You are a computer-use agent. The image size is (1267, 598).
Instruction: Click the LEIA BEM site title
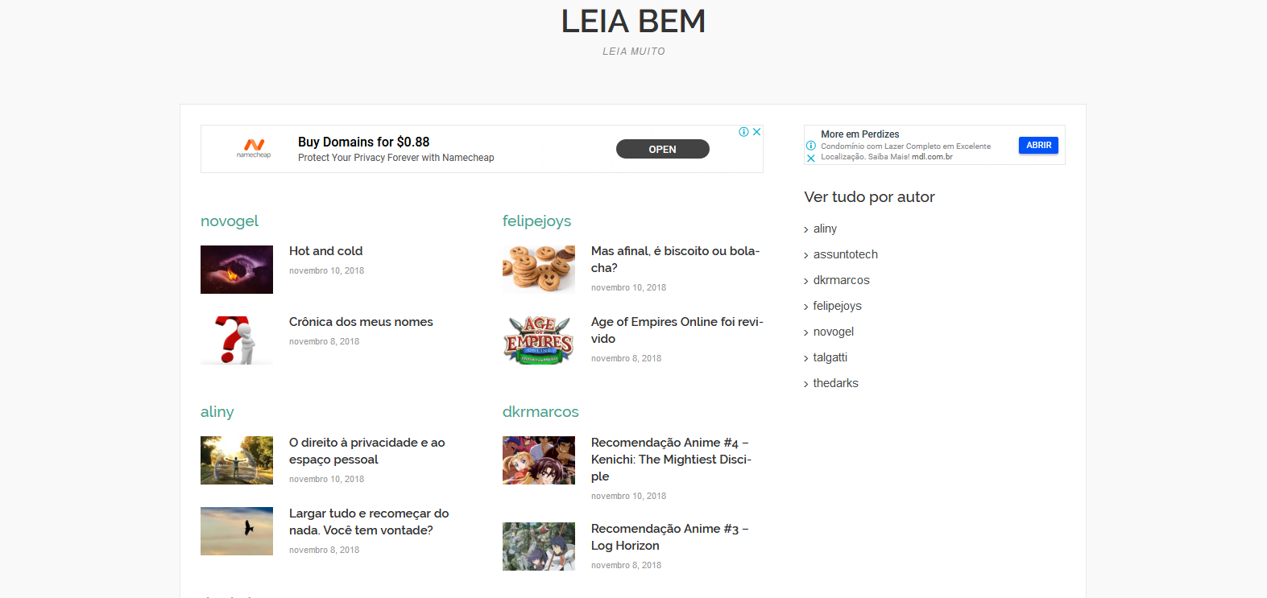point(633,21)
